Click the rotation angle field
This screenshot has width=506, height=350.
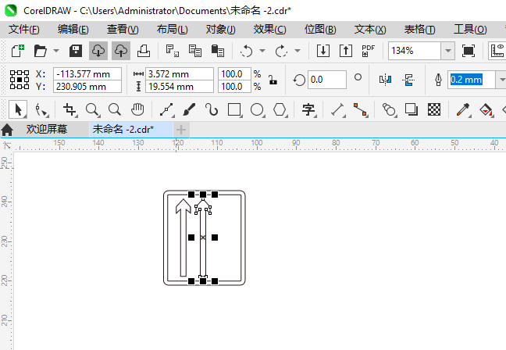327,80
